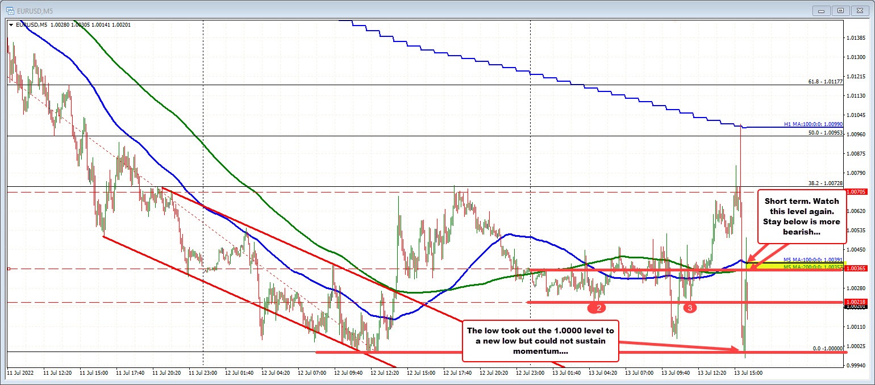Image resolution: width=875 pixels, height=385 pixels.
Task: Select the red 1.00365 price label
Action: click(856, 269)
